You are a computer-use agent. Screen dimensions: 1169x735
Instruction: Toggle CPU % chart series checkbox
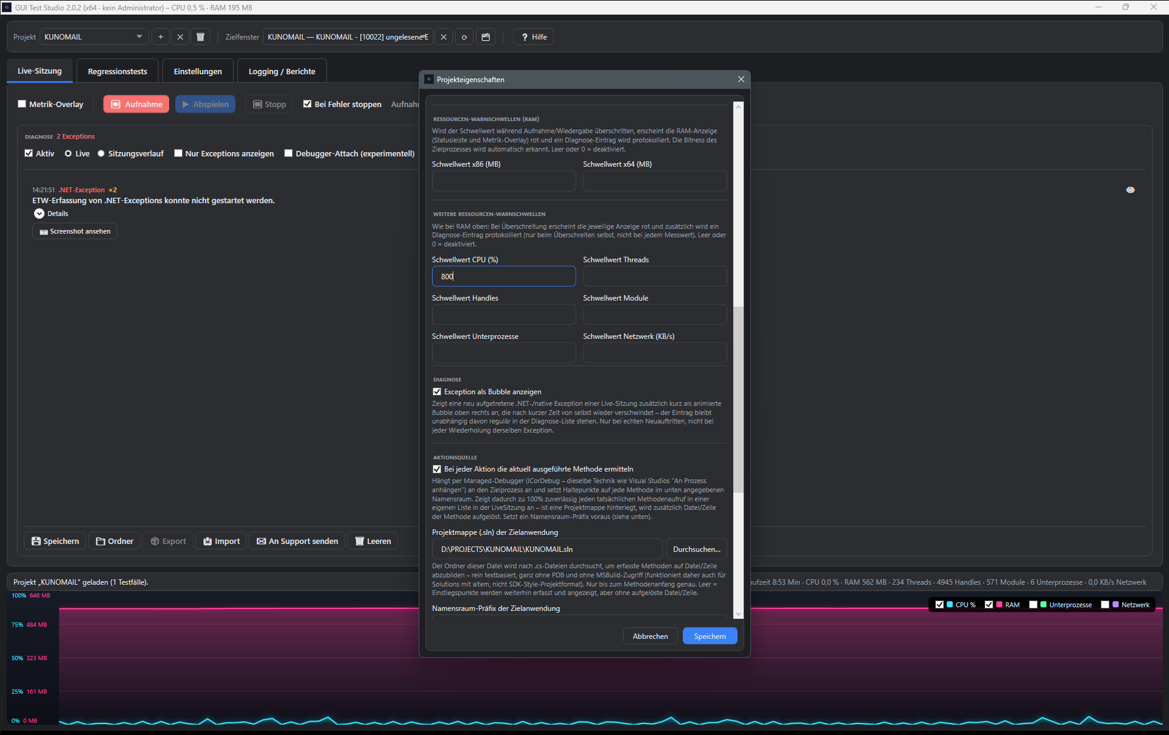[x=940, y=605]
